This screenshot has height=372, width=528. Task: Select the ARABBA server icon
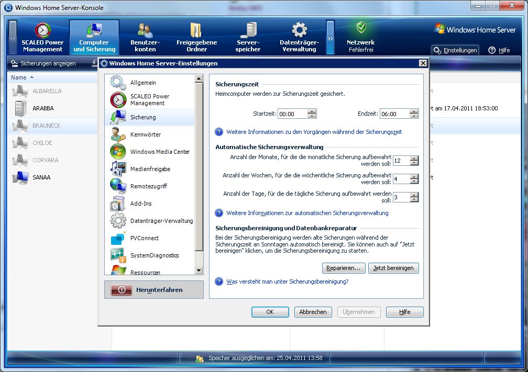tap(20, 108)
